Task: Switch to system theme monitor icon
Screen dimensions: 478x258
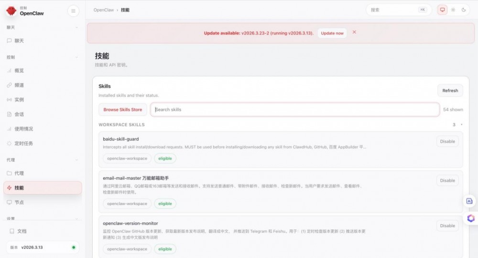Action: click(442, 10)
